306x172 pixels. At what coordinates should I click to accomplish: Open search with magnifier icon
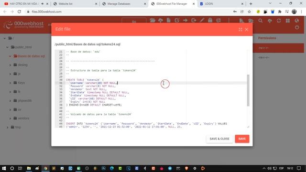click(x=260, y=21)
